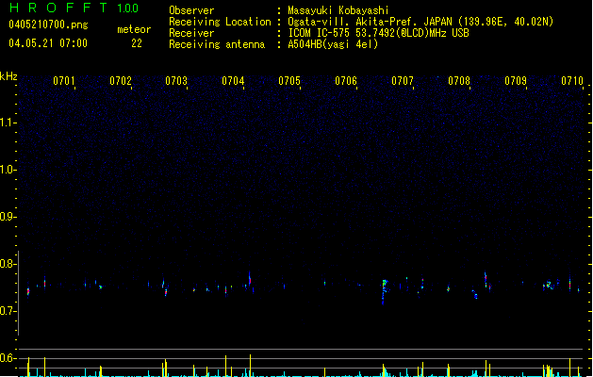Click the meteor count label
593x377 pixels.
coord(134,29)
